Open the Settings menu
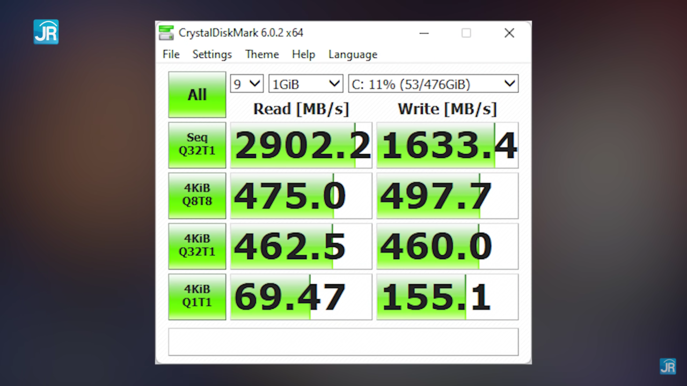The image size is (687, 386). pyautogui.click(x=211, y=54)
